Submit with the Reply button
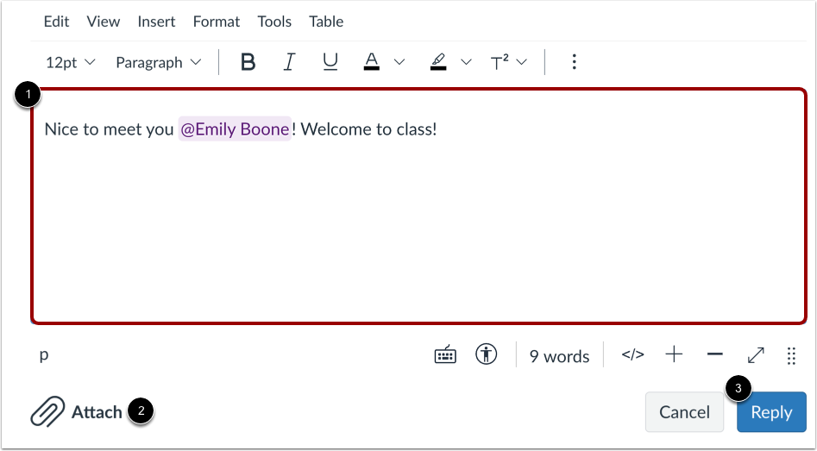 771,412
